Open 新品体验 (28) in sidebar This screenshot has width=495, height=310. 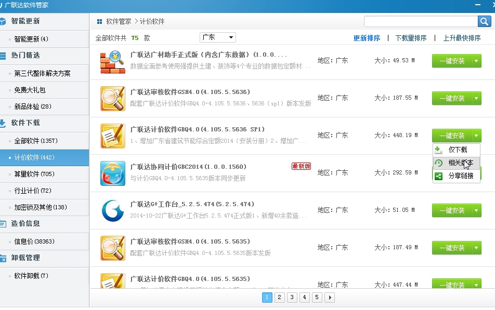click(44, 106)
